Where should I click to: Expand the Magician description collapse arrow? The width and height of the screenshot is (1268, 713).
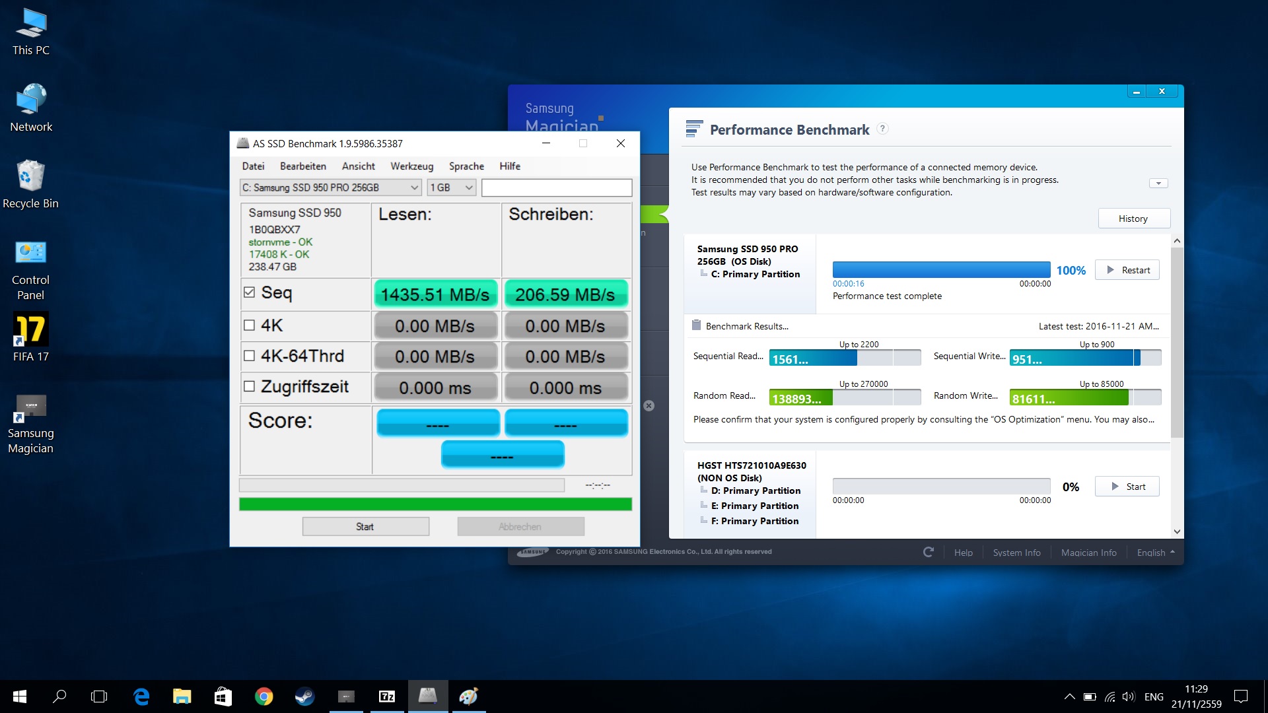1158,183
